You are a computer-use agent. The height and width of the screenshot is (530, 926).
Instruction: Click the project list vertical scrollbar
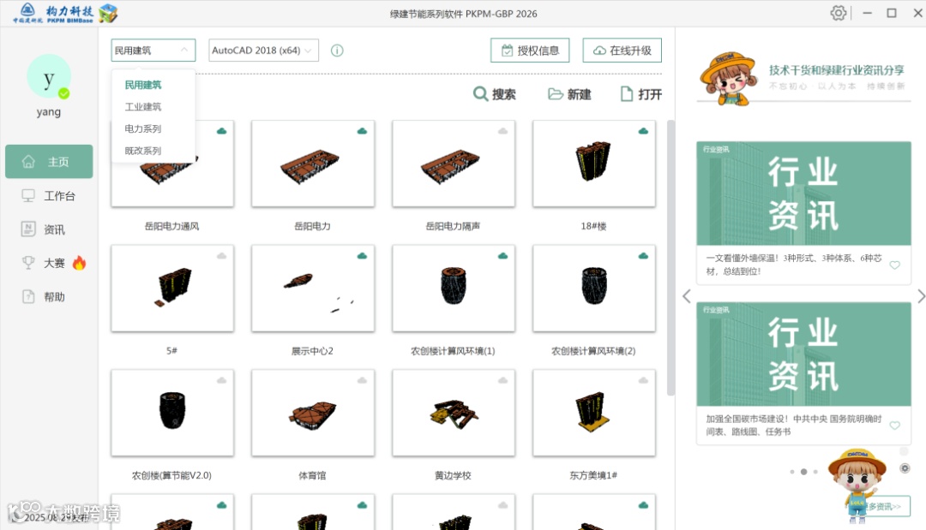point(670,258)
